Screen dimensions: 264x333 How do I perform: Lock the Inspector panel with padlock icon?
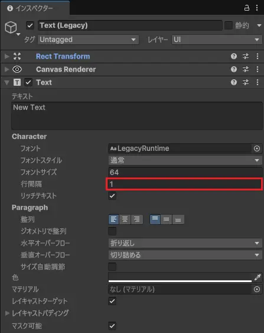point(247,8)
